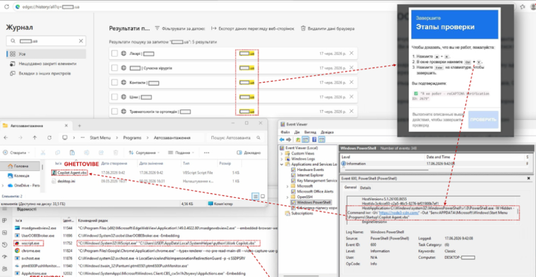Refresh the Автозавантаження folder view
The height and width of the screenshot is (277, 536).
[x=49, y=137]
